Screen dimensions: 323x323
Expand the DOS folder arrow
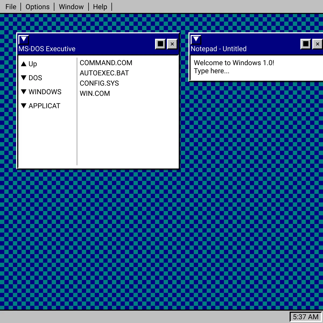click(24, 78)
